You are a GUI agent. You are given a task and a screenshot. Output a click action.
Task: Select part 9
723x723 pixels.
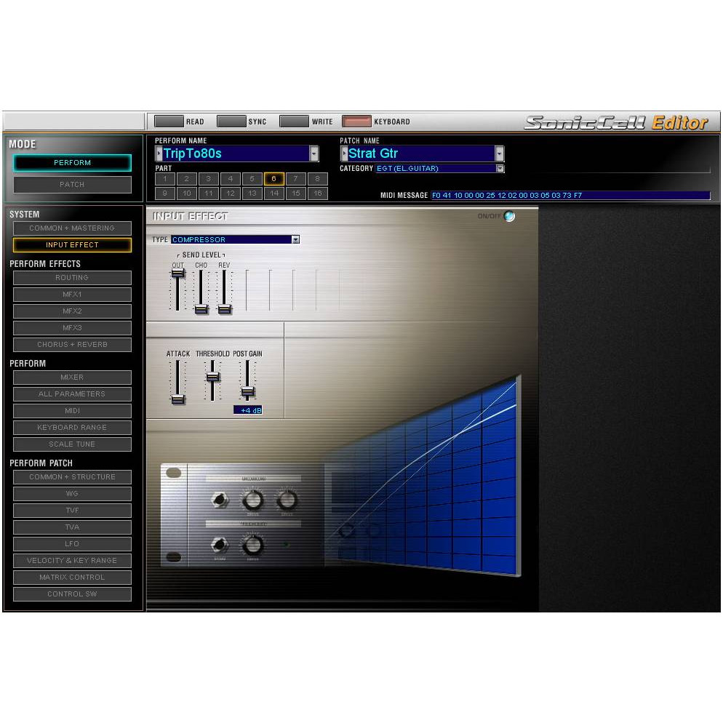[165, 193]
